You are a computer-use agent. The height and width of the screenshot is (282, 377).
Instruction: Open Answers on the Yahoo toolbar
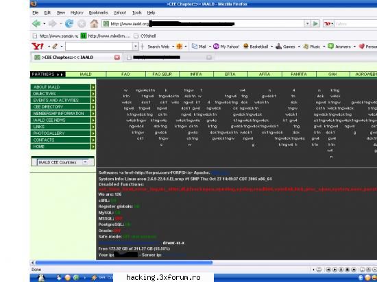point(339,47)
